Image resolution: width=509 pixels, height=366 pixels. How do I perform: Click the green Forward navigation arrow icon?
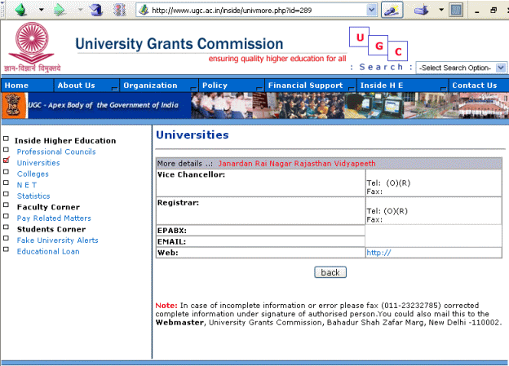[x=60, y=10]
